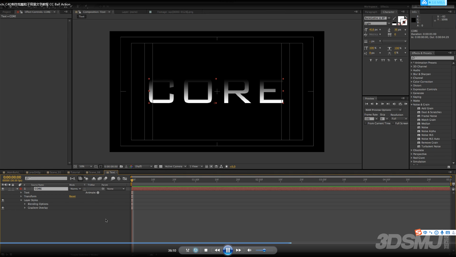Toggle mask and shape path visibility
456x257 pixels.
(x=101, y=166)
